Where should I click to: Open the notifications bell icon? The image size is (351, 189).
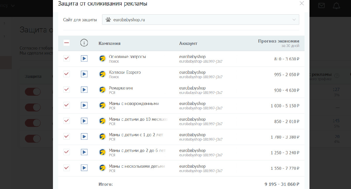[x=337, y=6]
